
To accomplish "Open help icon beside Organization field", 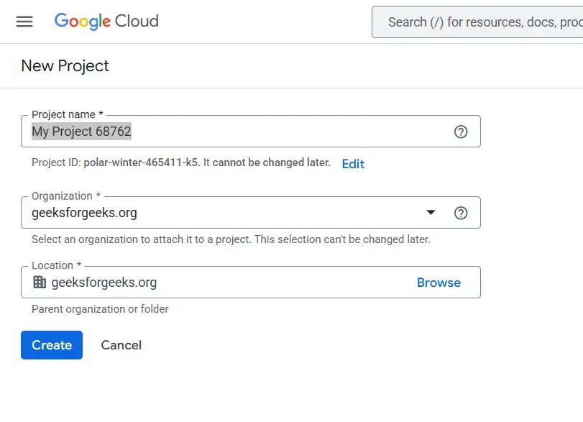I will 461,213.
